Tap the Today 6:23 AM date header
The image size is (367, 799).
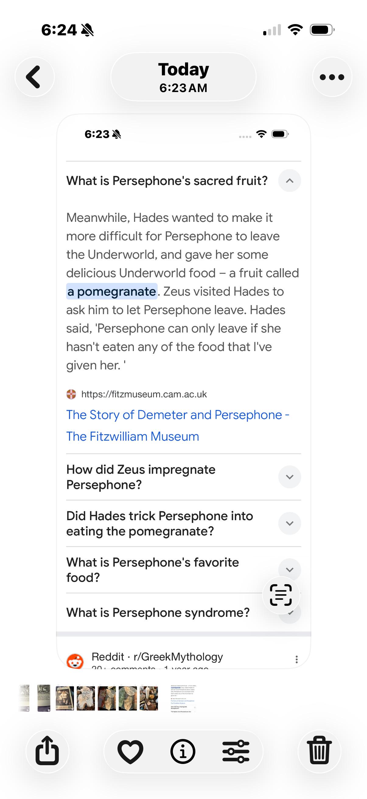tap(183, 77)
